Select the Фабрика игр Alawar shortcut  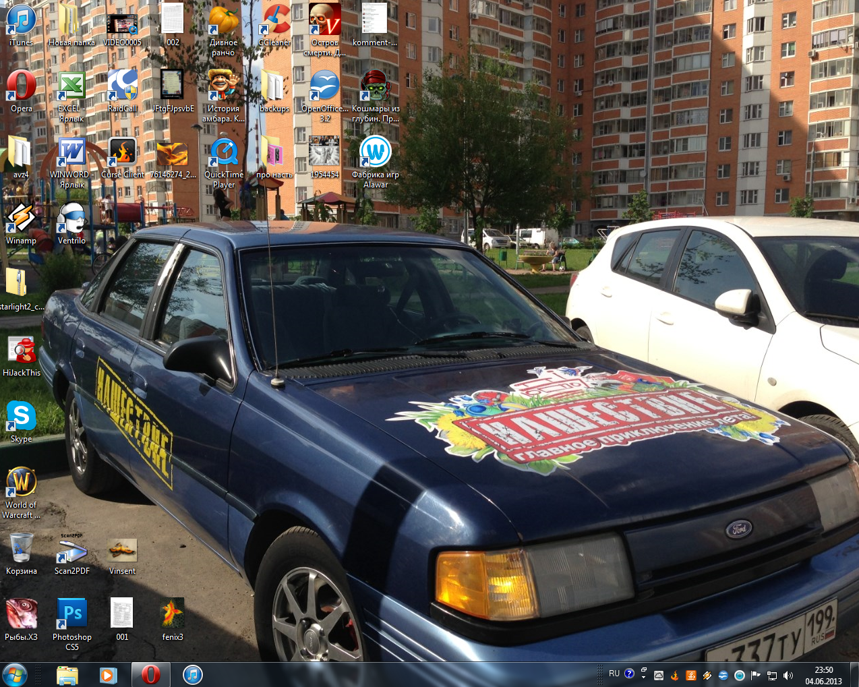tap(375, 162)
